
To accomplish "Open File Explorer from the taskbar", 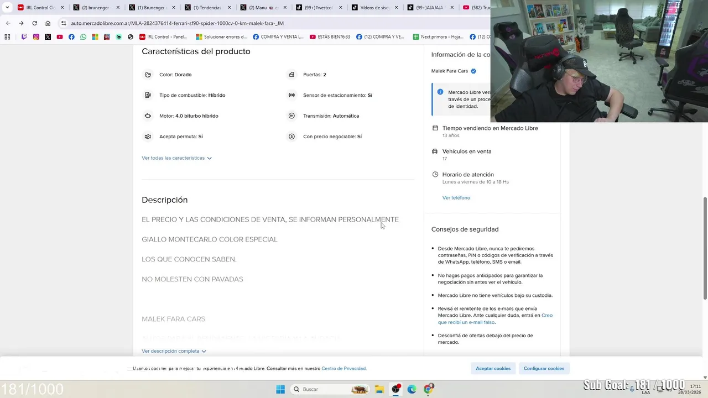I will [379, 389].
